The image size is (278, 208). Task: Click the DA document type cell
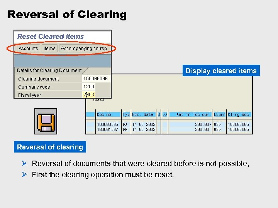point(125,124)
